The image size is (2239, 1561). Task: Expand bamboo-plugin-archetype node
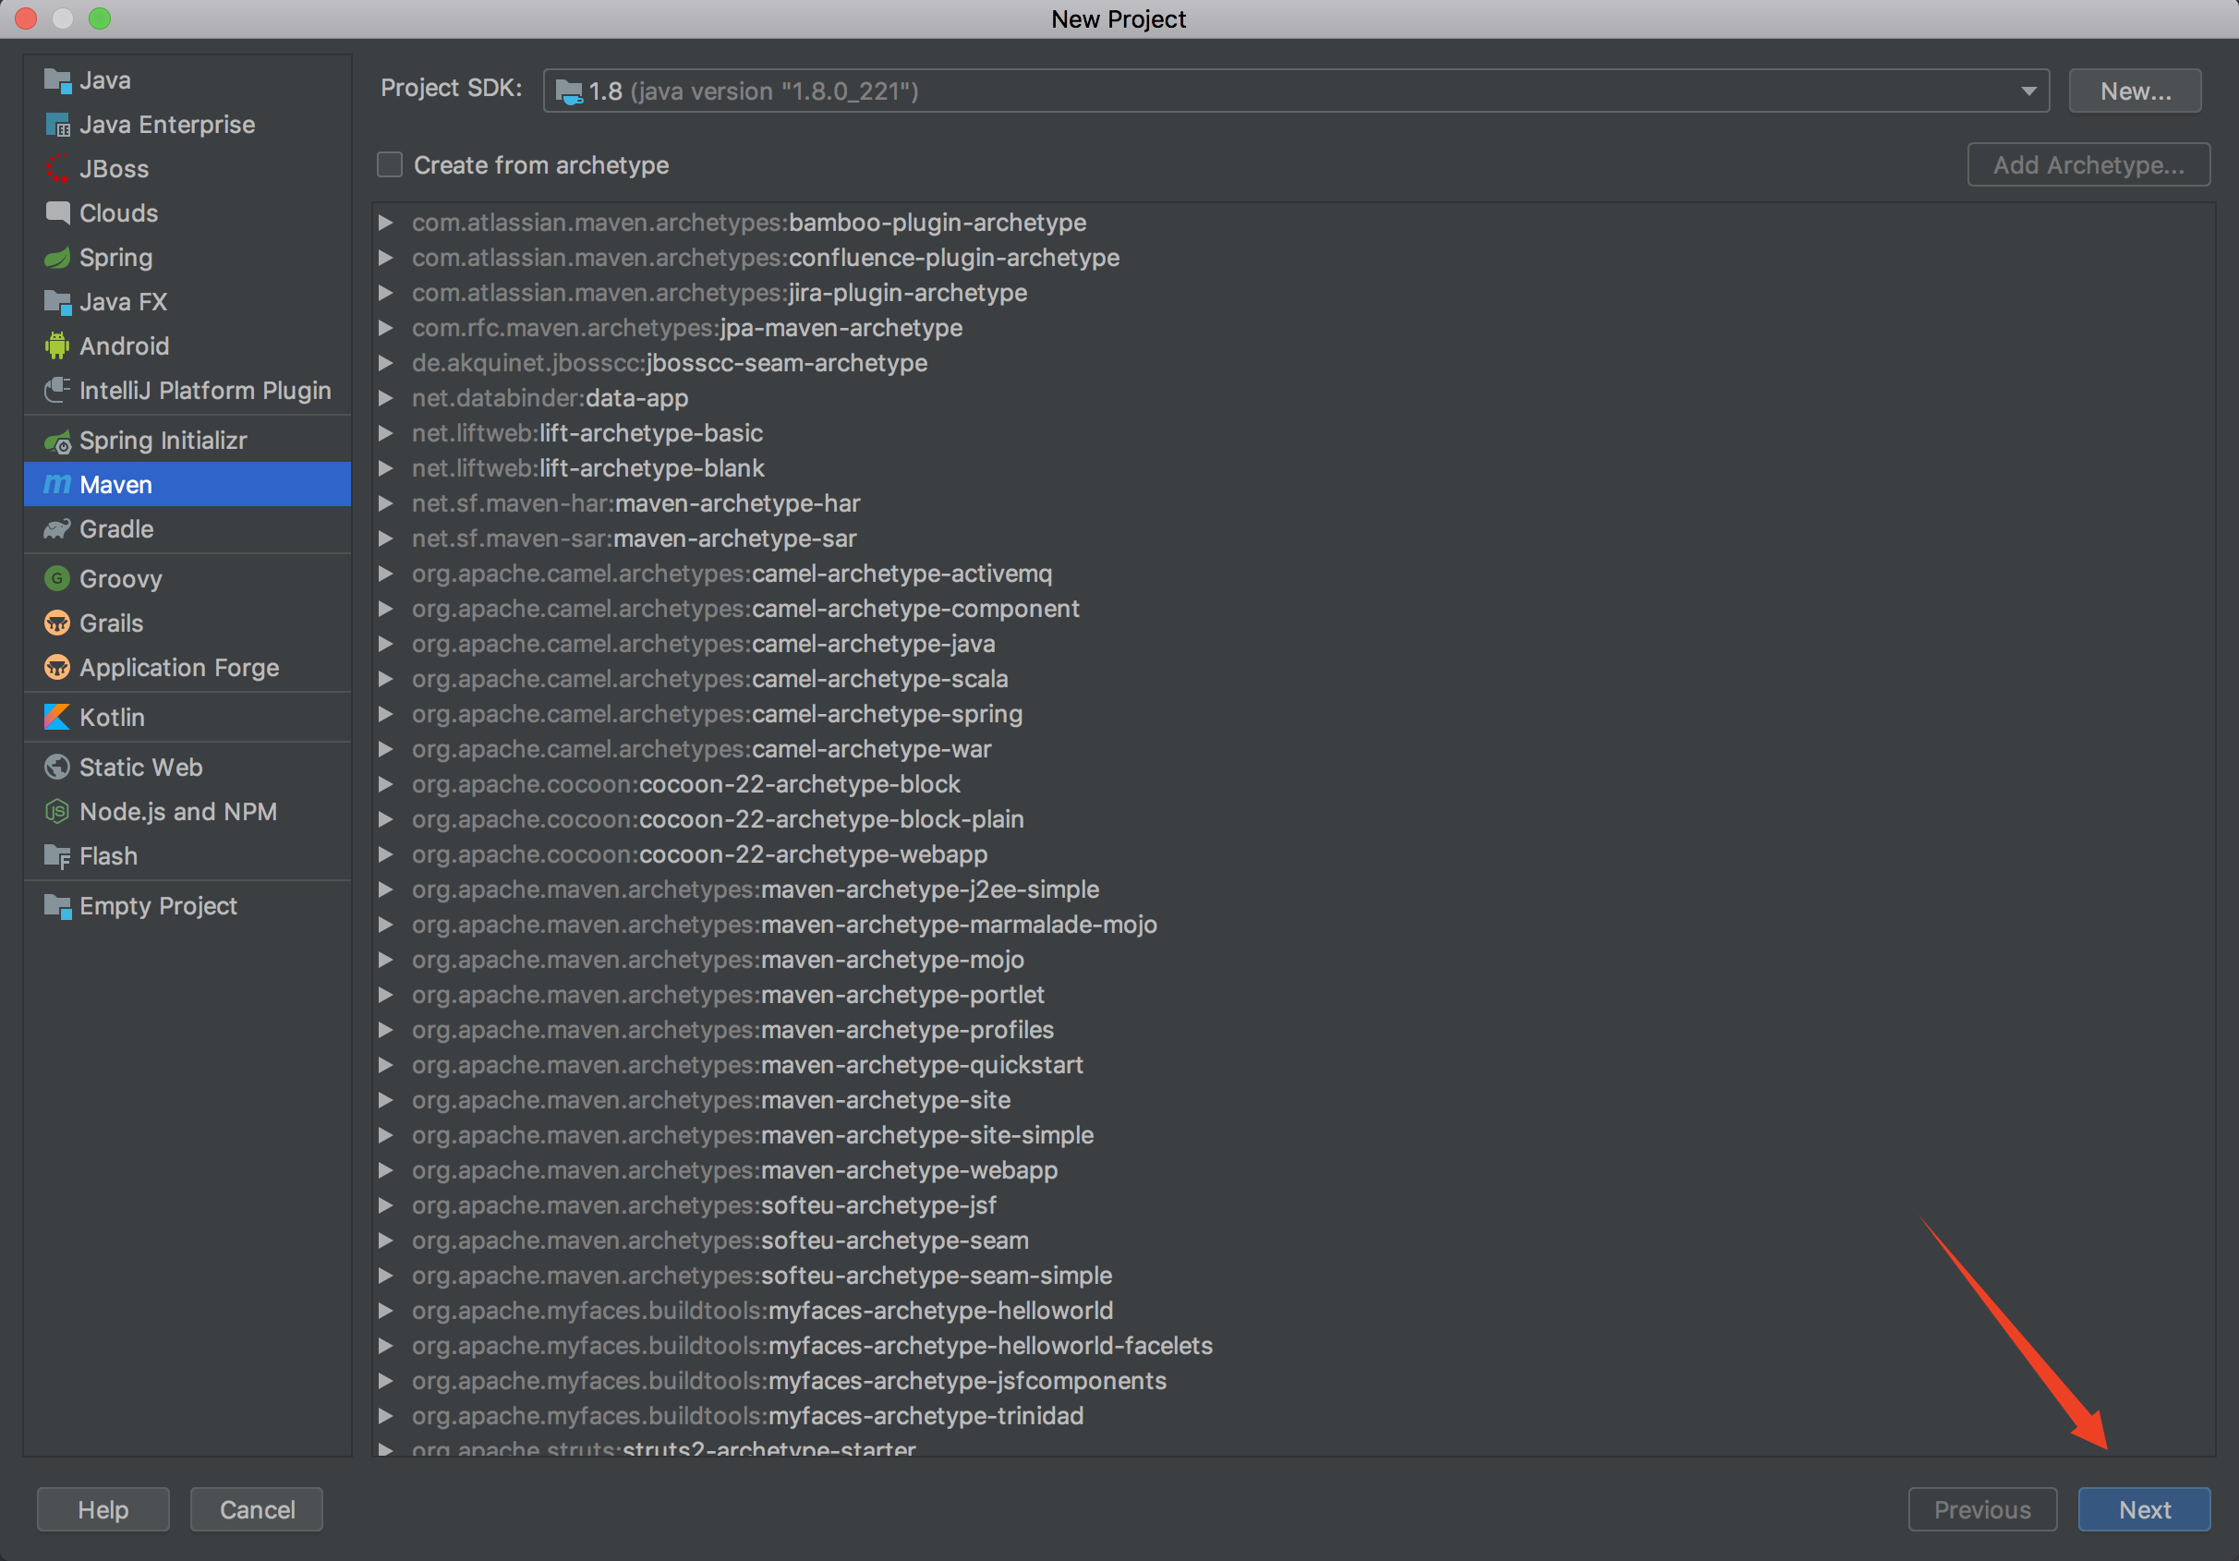point(386,223)
